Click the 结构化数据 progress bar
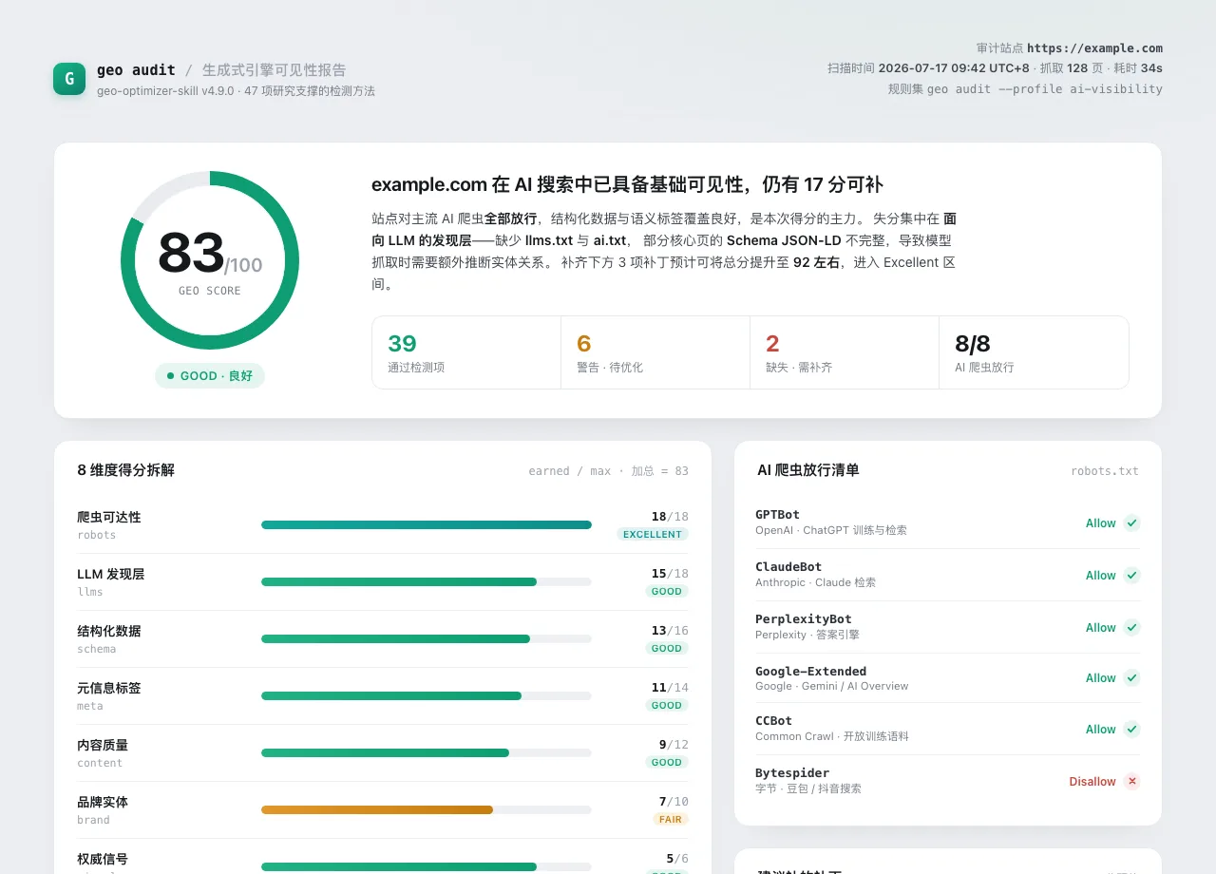Screen dimensions: 1216x874 (427, 638)
